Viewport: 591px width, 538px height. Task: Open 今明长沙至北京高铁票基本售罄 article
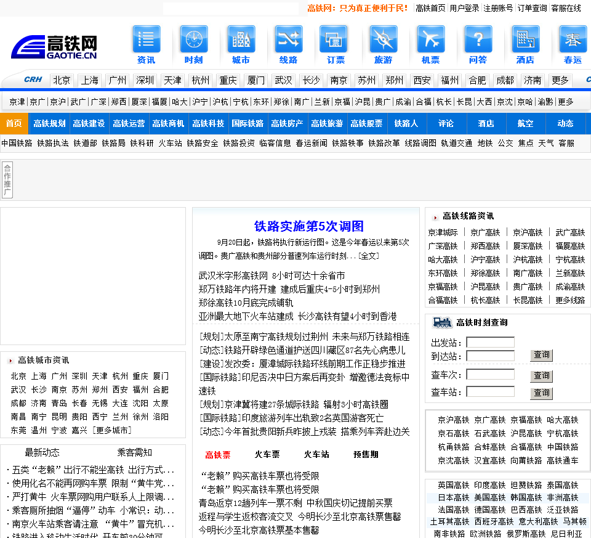pos(259,530)
